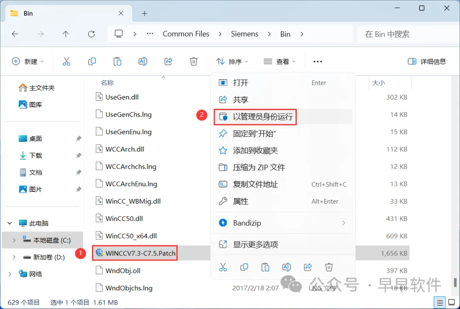
Task: Switch to details list view icon in the status bar
Action: coord(440,303)
